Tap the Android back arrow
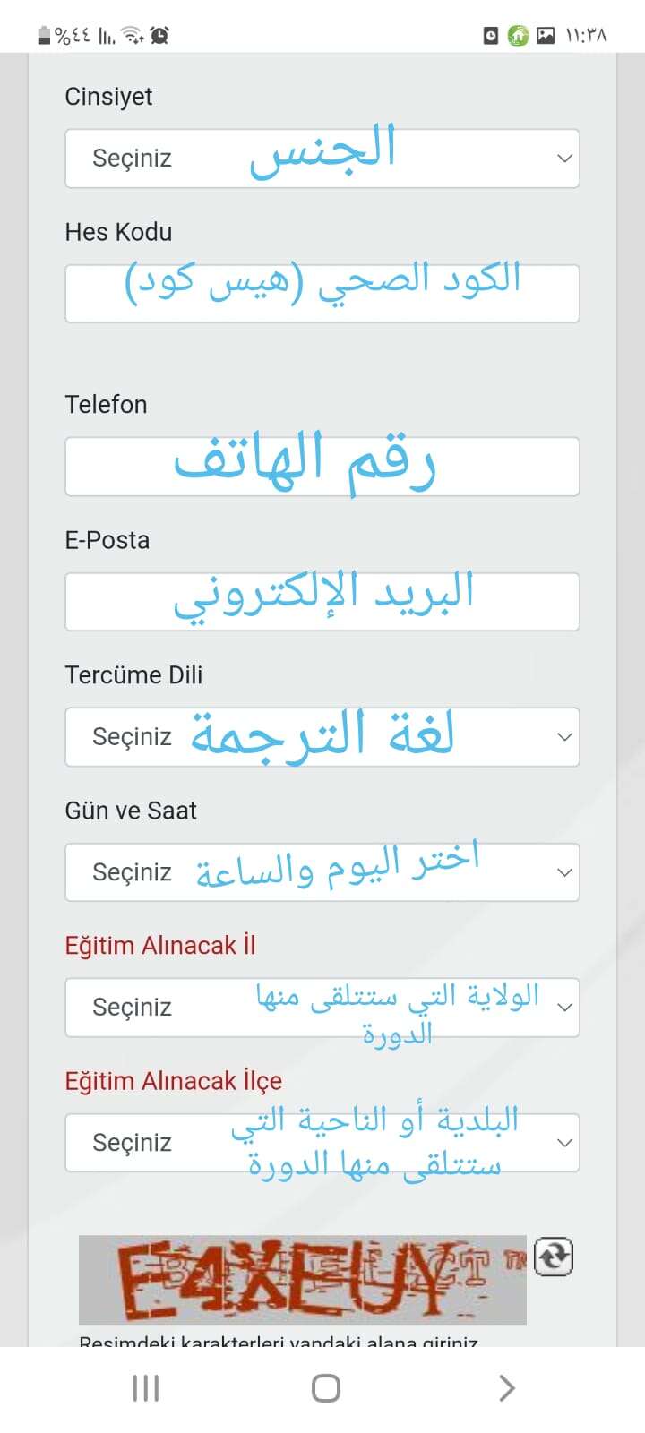 click(506, 1388)
